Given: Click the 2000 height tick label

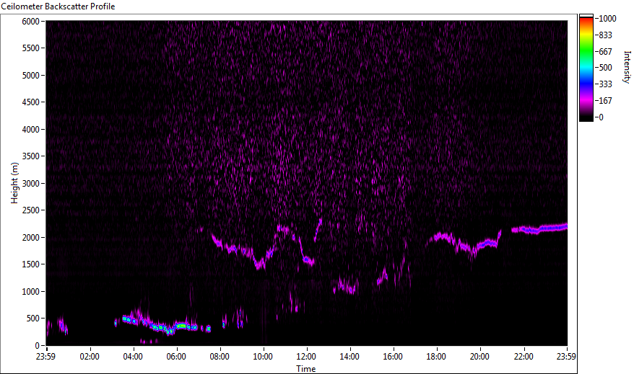Looking at the screenshot, I should click(31, 238).
